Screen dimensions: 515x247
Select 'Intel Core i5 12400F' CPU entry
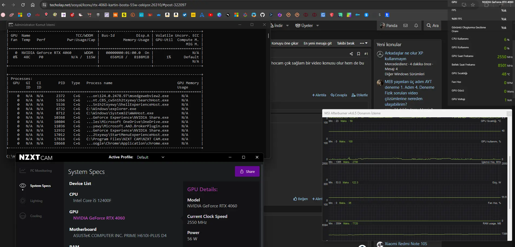click(92, 200)
